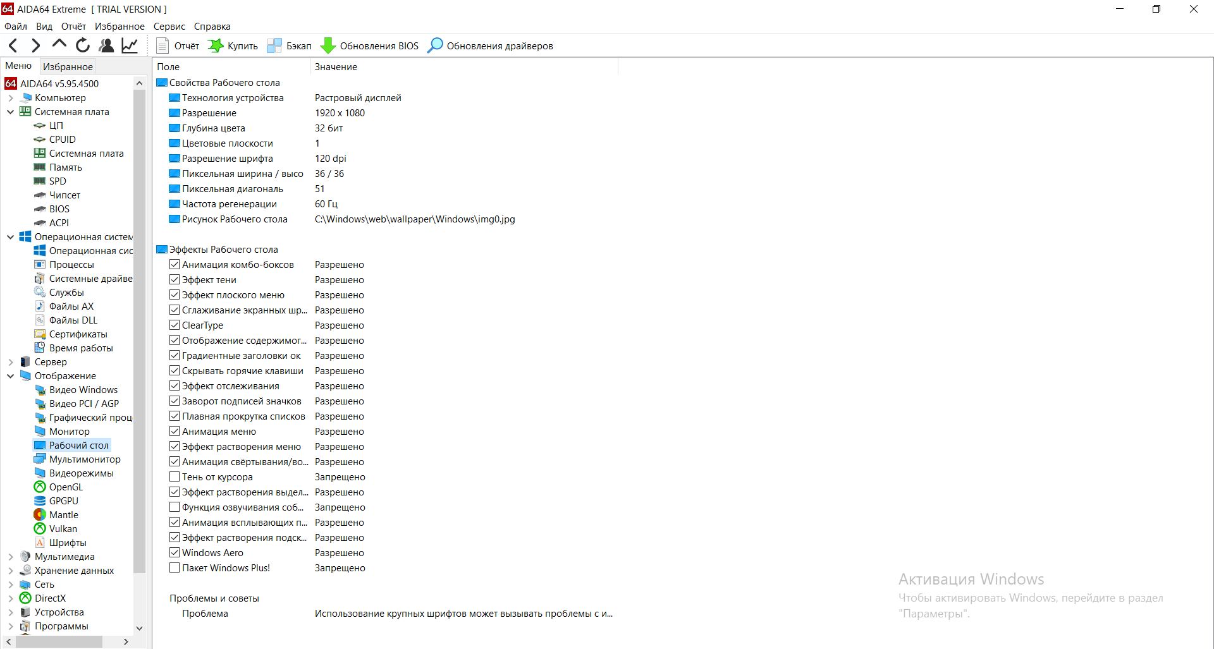Expand the Мультимедиа tree node
This screenshot has height=649, width=1214.
click(11, 557)
